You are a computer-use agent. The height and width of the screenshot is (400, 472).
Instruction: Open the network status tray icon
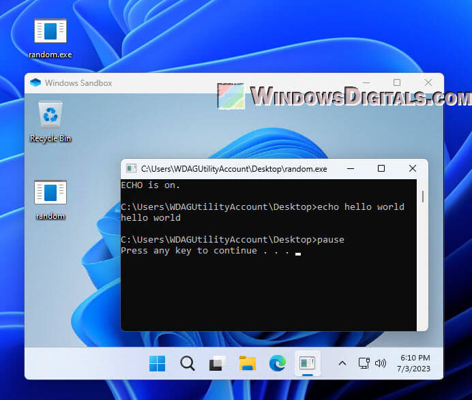364,363
